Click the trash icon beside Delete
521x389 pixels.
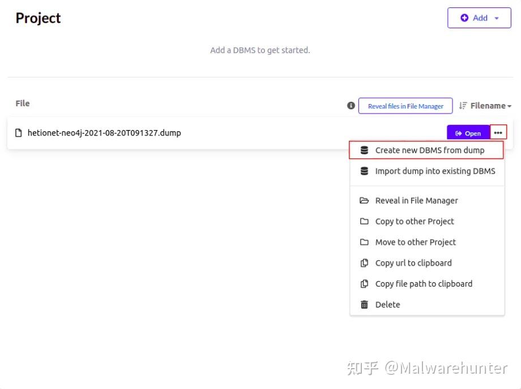point(364,304)
